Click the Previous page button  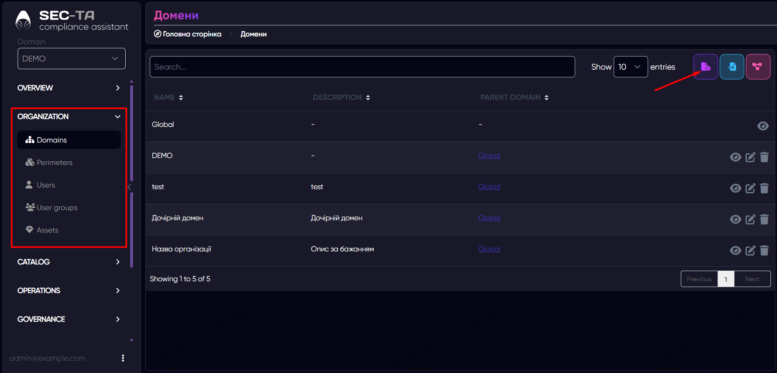(x=699, y=279)
